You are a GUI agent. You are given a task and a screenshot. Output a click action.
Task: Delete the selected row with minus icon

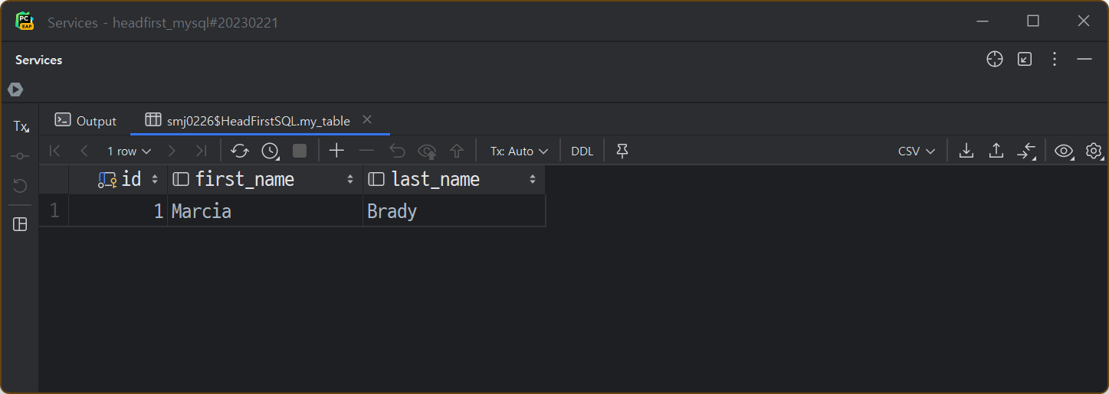click(366, 151)
